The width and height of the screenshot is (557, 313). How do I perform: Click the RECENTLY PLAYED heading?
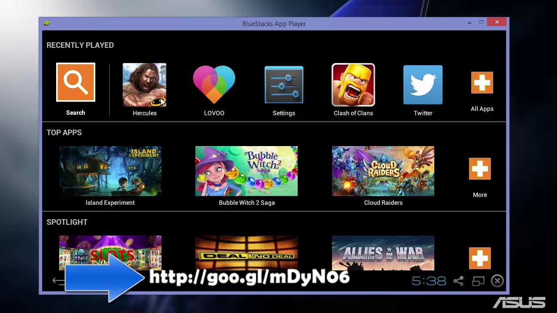[x=80, y=45]
